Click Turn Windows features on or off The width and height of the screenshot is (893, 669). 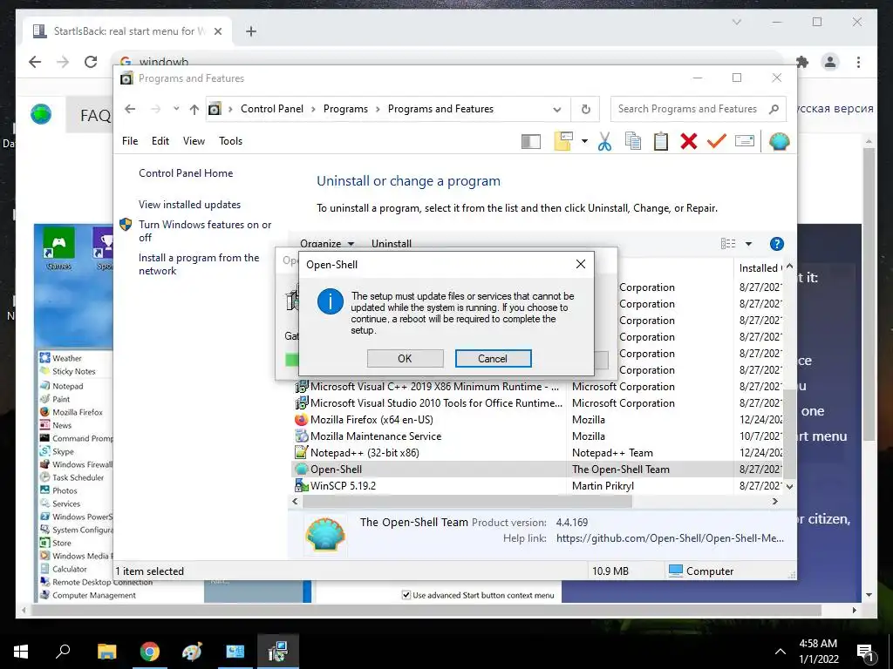tap(204, 231)
